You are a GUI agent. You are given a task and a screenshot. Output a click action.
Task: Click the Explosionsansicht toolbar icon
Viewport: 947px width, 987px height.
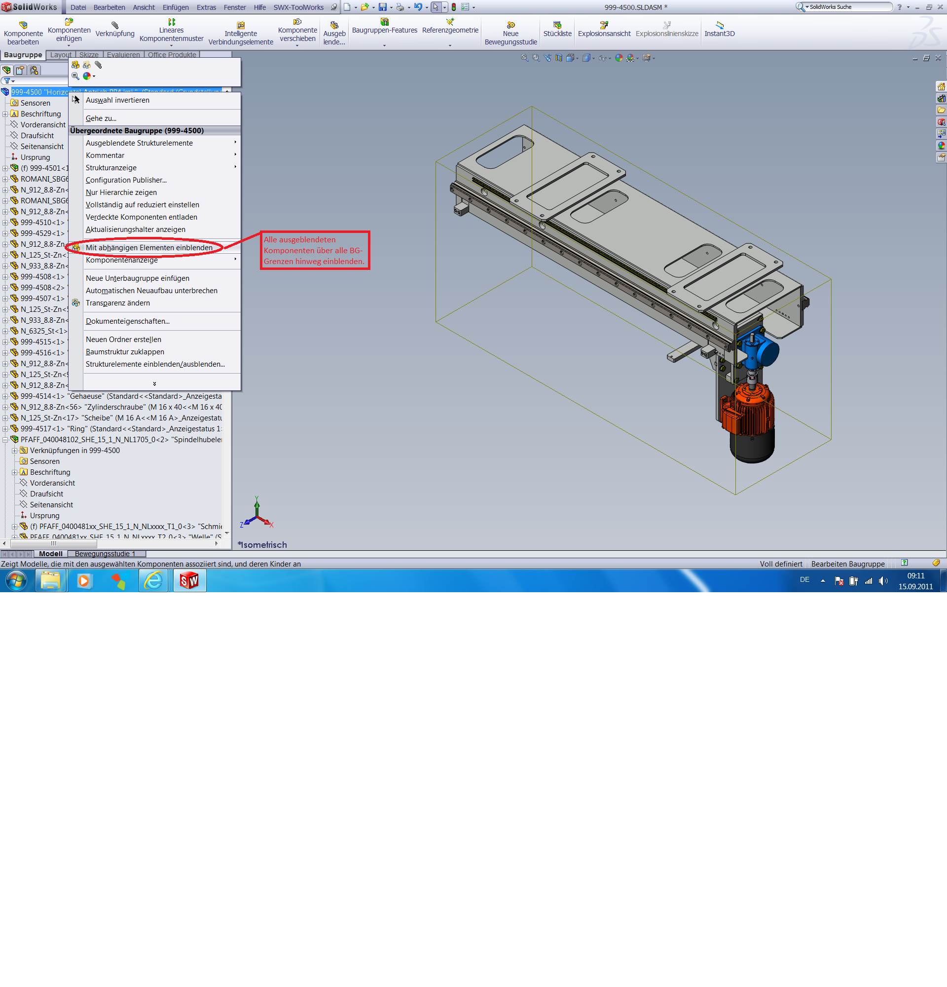(x=604, y=25)
